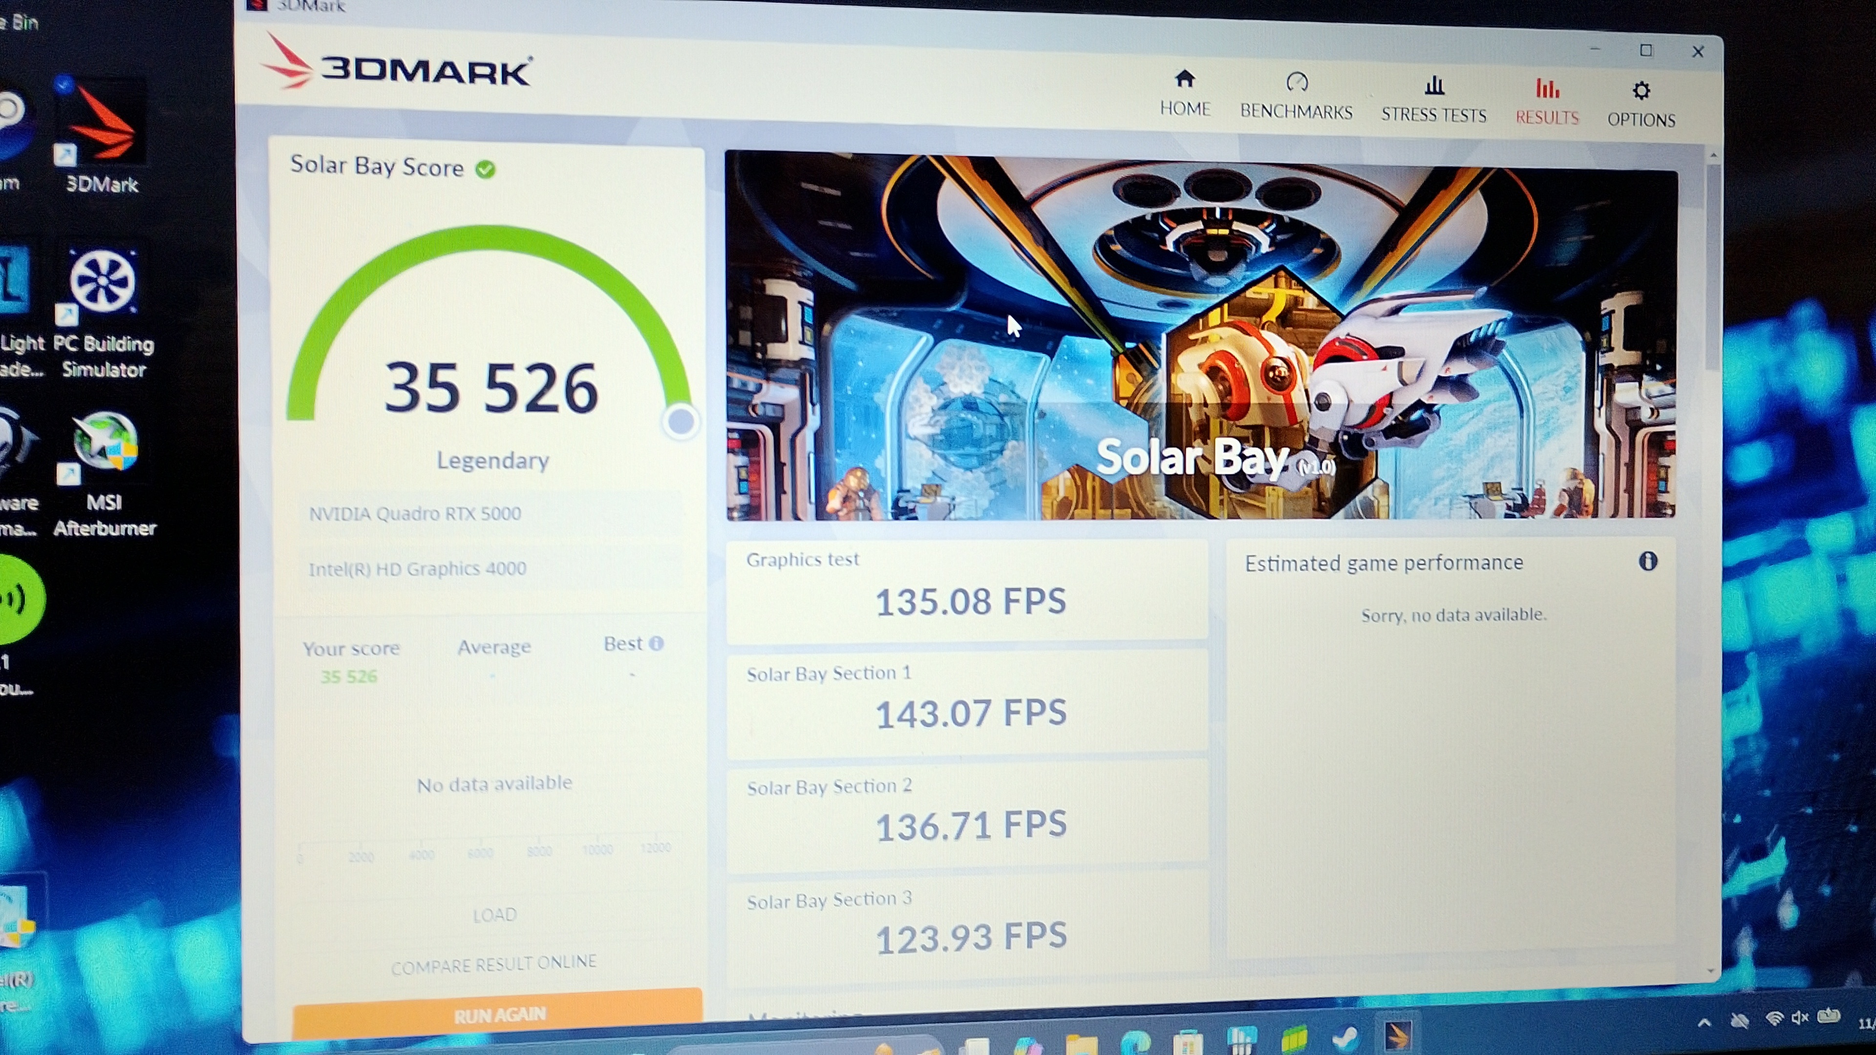Image resolution: width=1876 pixels, height=1055 pixels.
Task: Open the Options gear icon
Action: pyautogui.click(x=1641, y=91)
